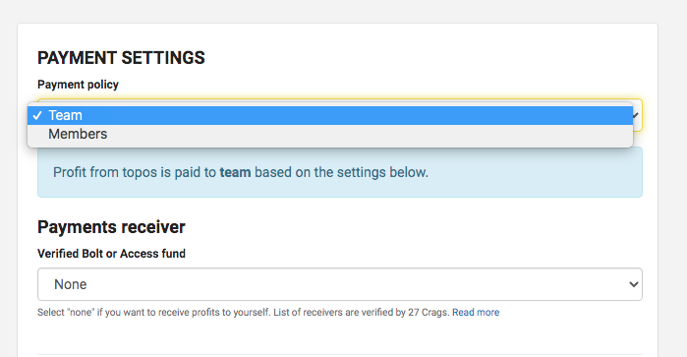Image resolution: width=687 pixels, height=357 pixels.
Task: Click the 'Select none if you want' help text
Action: click(244, 313)
